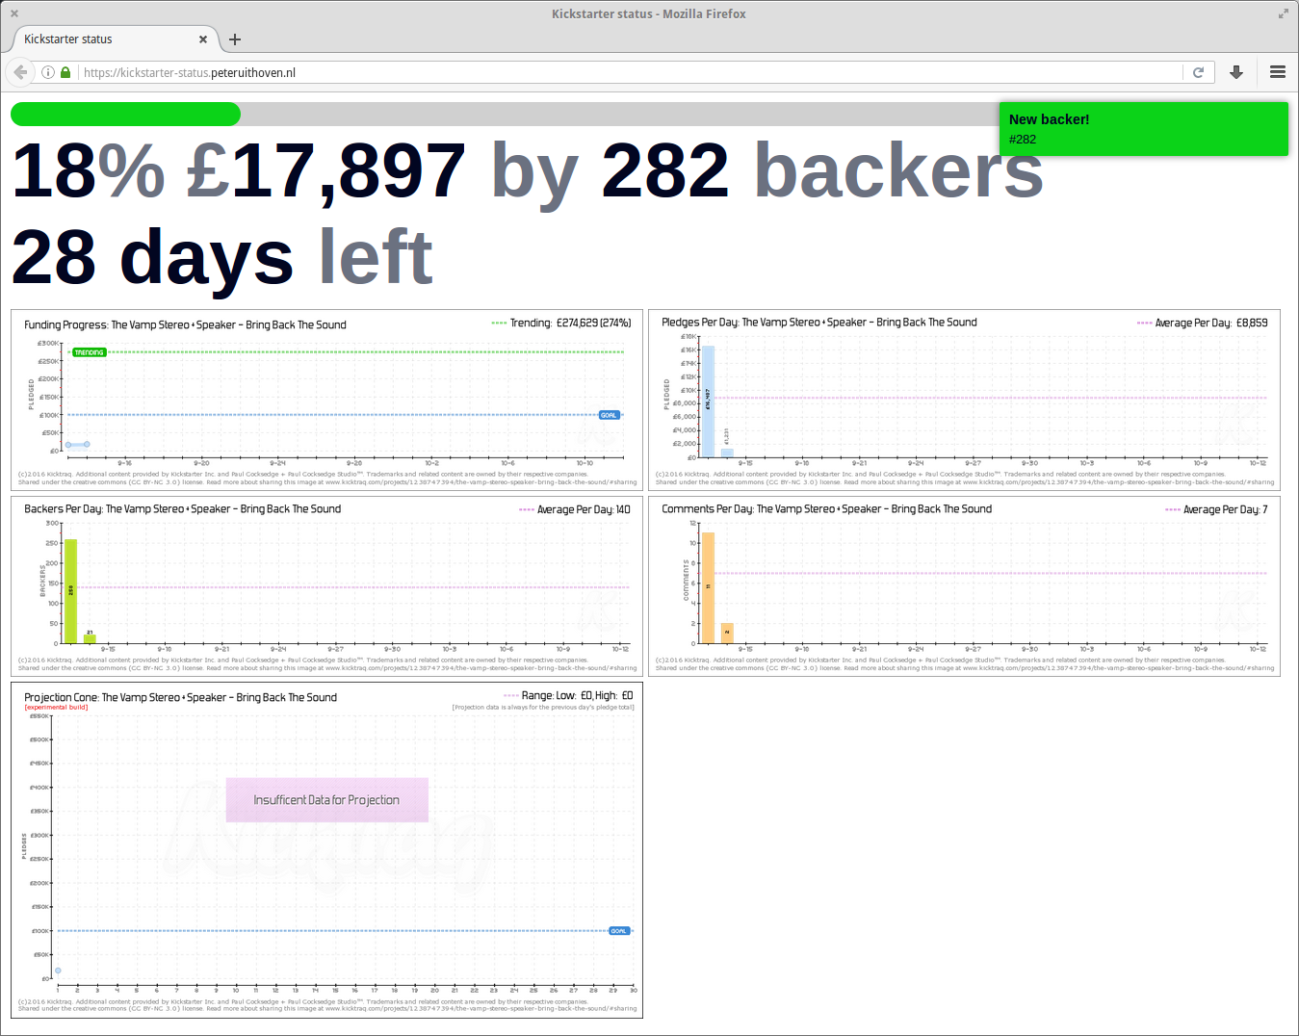Open the downloads arrow icon

(1236, 72)
